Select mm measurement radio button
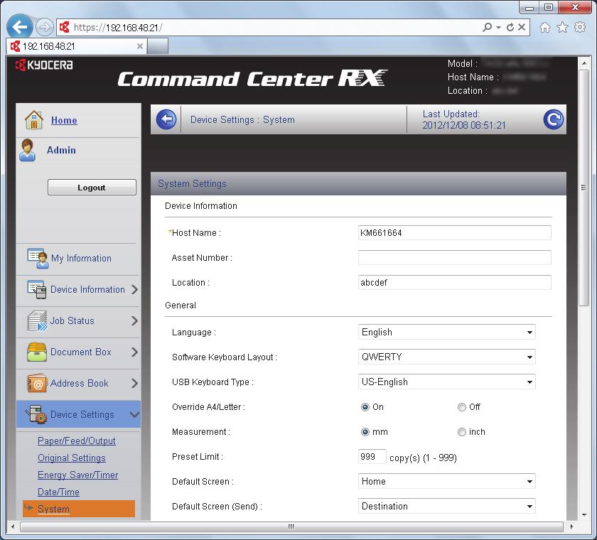The height and width of the screenshot is (540, 597). point(365,432)
